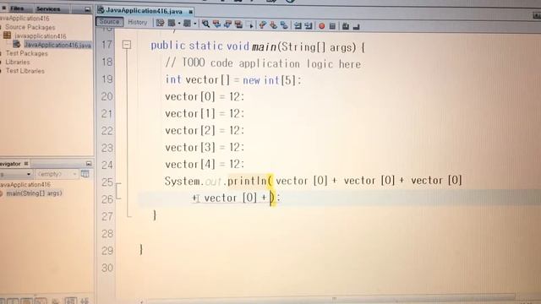Image resolution: width=541 pixels, height=304 pixels.
Task: Select the javaapplication416 package node
Action: (41, 35)
